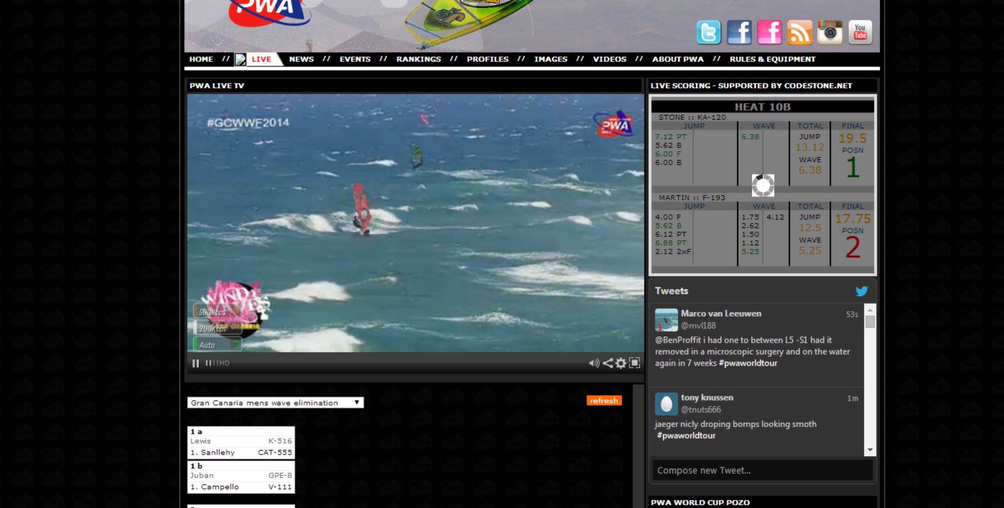Go to the EVENTS menu item

click(355, 59)
